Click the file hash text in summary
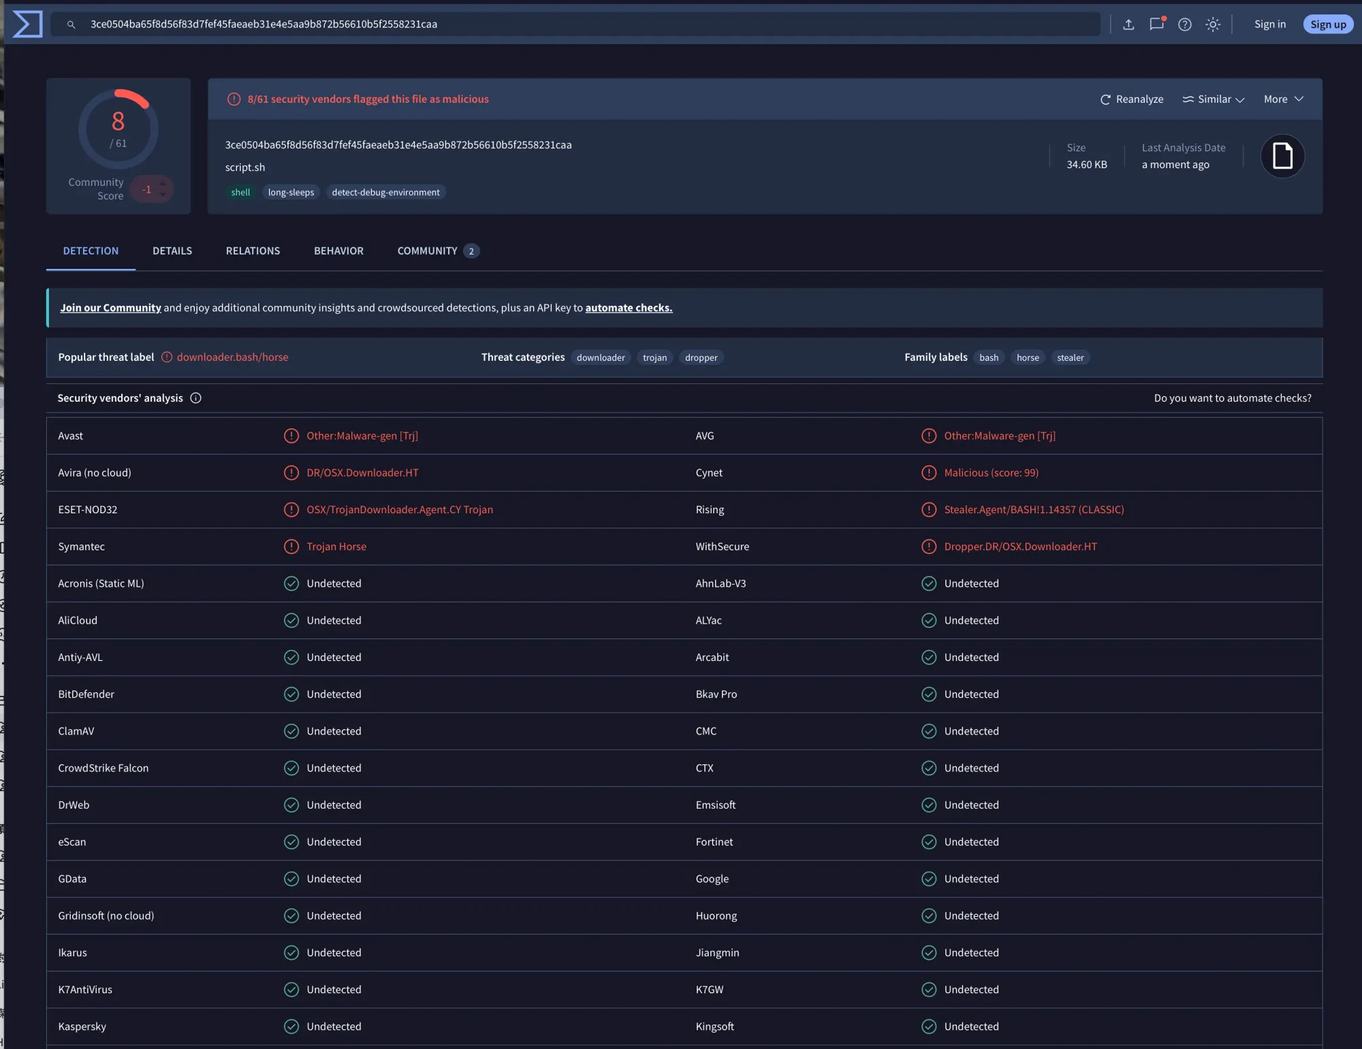This screenshot has height=1049, width=1362. (398, 145)
